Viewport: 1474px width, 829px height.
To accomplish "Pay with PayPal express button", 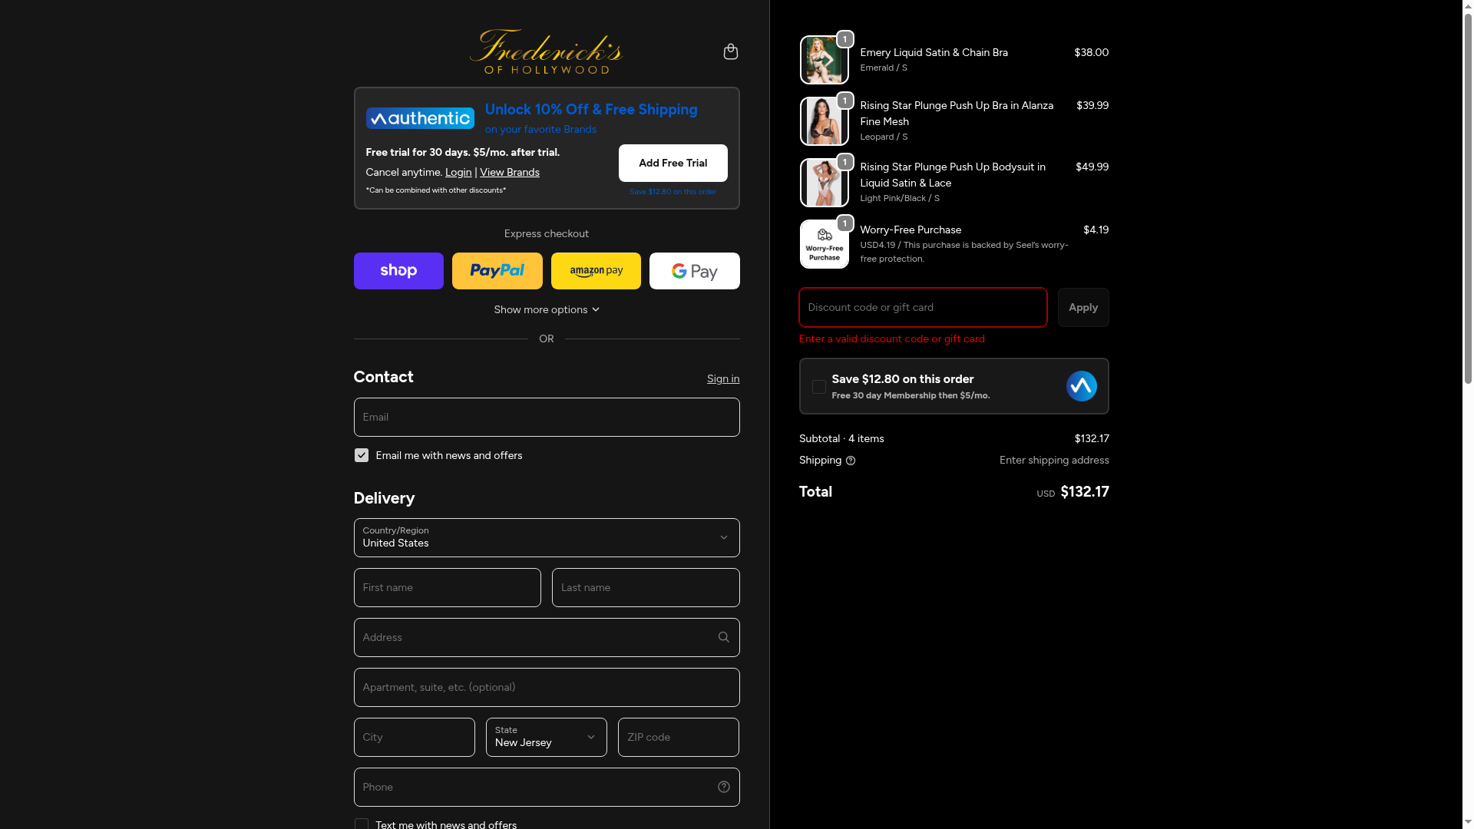I will (497, 271).
